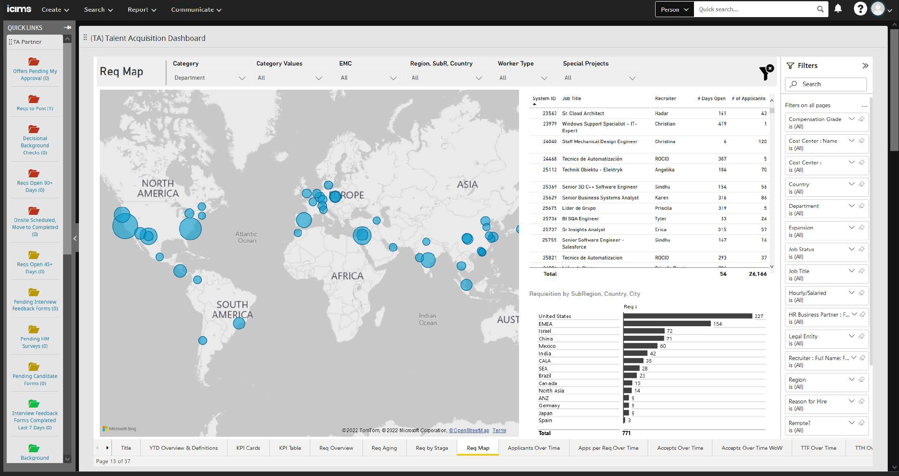Clear the Country filter eraser icon
The image size is (899, 476).
click(861, 184)
